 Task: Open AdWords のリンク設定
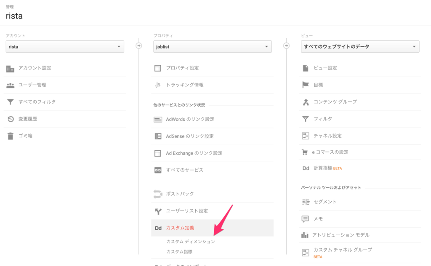190,119
